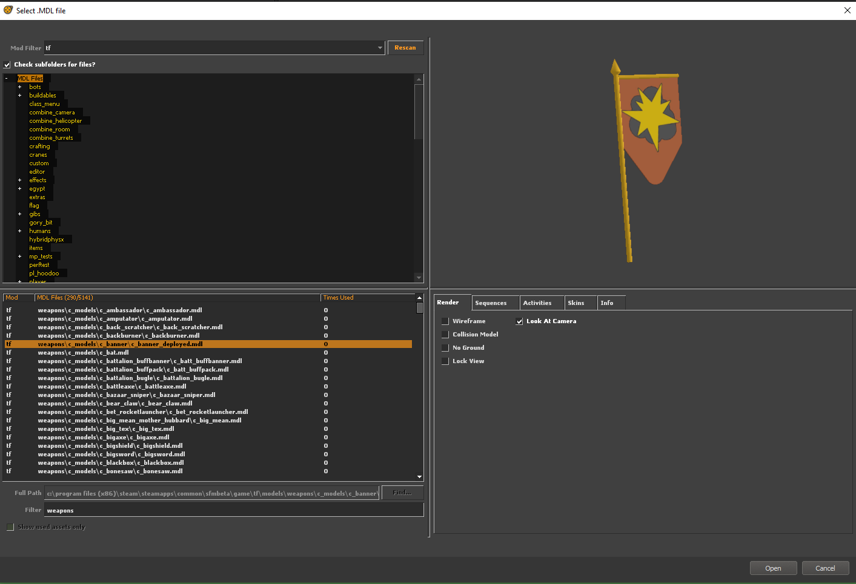Viewport: 856px width, 584px height.
Task: Select the flag folder
Action: click(34, 206)
